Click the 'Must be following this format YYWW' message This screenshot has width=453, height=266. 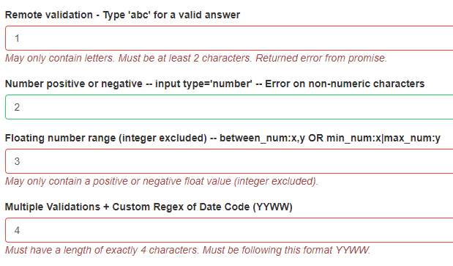pos(286,250)
